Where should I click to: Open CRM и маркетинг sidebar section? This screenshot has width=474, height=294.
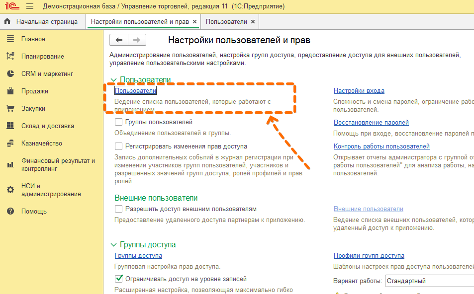tap(47, 74)
